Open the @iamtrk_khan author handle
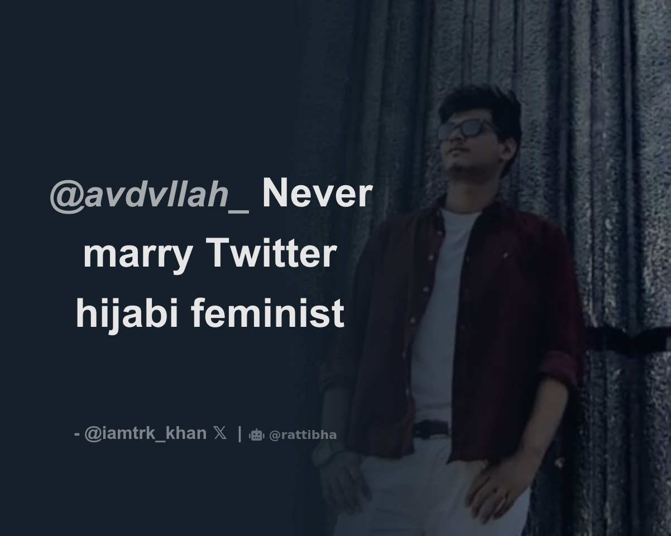Screen dimensions: 671x536 point(145,433)
